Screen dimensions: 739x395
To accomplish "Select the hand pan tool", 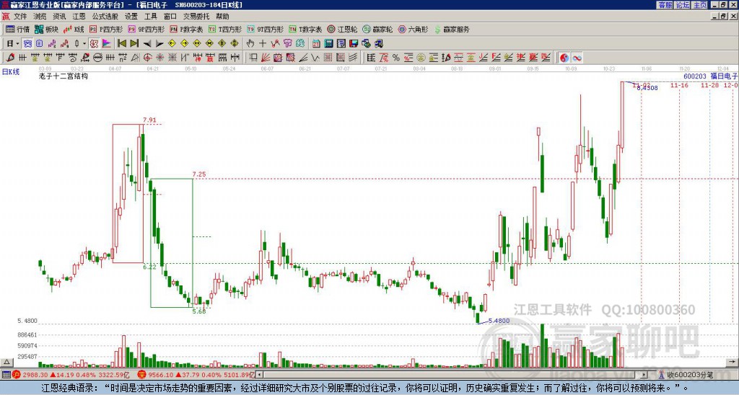I will tap(250, 44).
